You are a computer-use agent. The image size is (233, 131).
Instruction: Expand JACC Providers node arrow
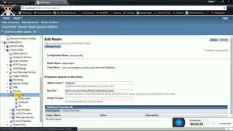pyautogui.click(x=10, y=114)
